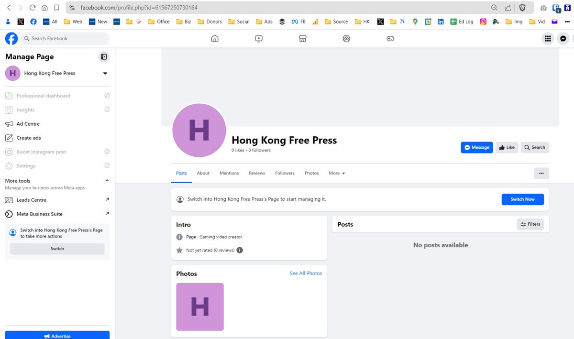Open Ad Centre in sidebar
This screenshot has height=339, width=574.
57,124
